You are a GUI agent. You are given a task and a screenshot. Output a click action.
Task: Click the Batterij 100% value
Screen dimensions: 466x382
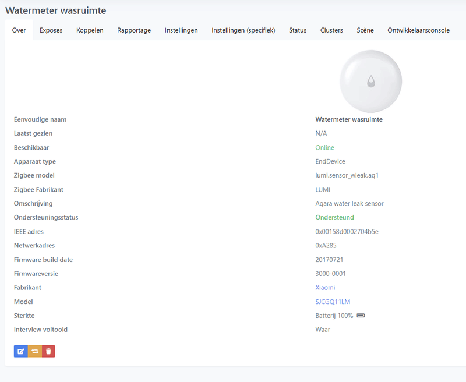click(x=334, y=316)
